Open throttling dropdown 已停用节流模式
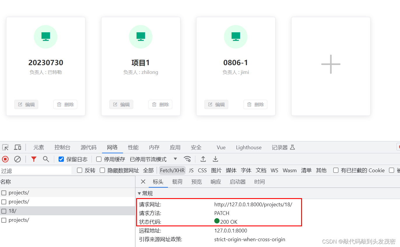This screenshot has width=400, height=247. click(x=154, y=159)
